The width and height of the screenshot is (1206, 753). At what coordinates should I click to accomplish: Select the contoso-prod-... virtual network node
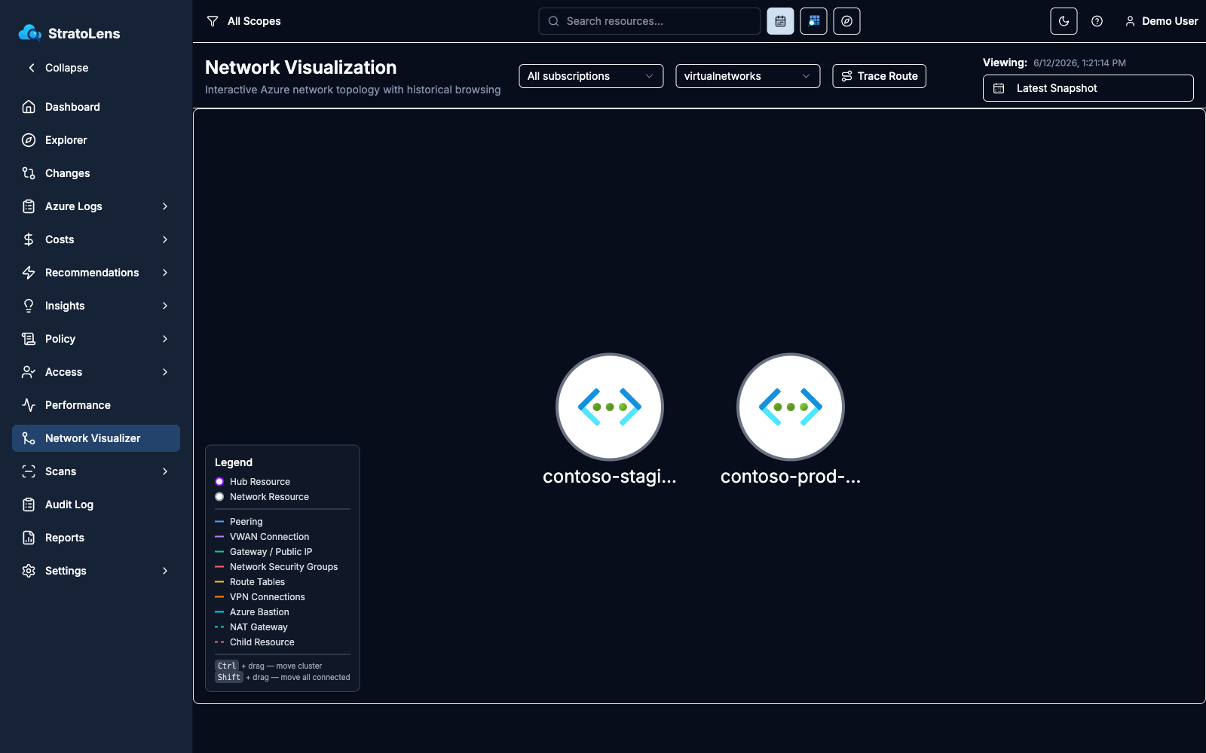[x=791, y=407]
